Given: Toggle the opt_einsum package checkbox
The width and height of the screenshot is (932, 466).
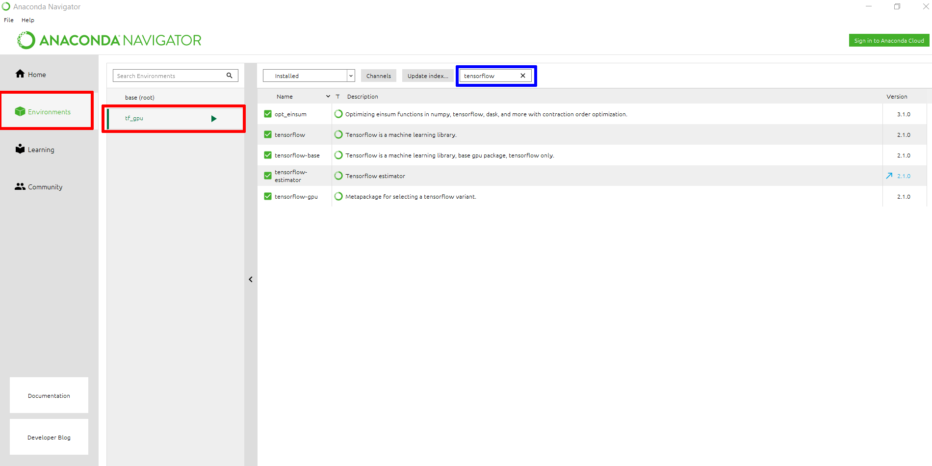Looking at the screenshot, I should coord(268,114).
